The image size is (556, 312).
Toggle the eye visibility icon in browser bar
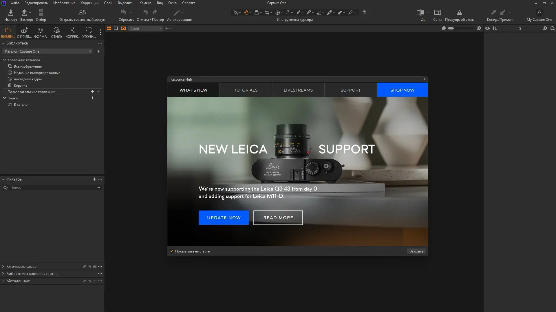(487, 28)
